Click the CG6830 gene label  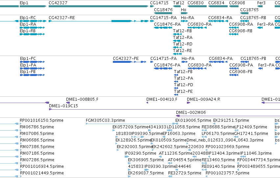195,3
